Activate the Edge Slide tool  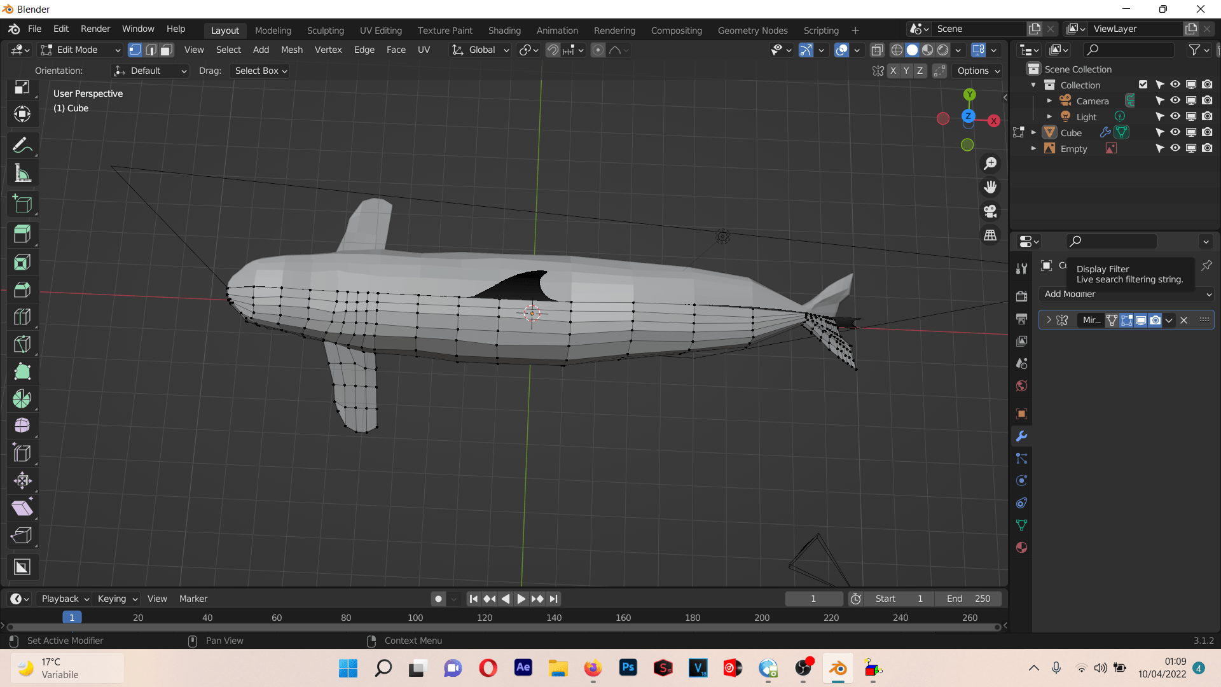22,453
